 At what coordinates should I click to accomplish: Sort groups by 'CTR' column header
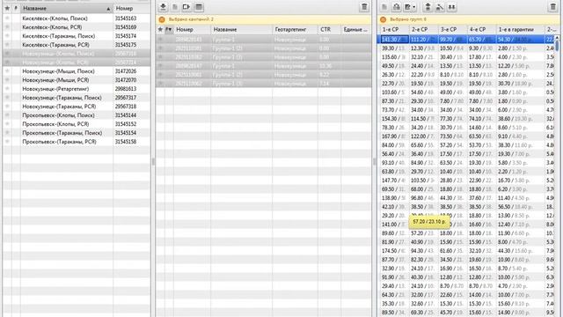(x=329, y=29)
